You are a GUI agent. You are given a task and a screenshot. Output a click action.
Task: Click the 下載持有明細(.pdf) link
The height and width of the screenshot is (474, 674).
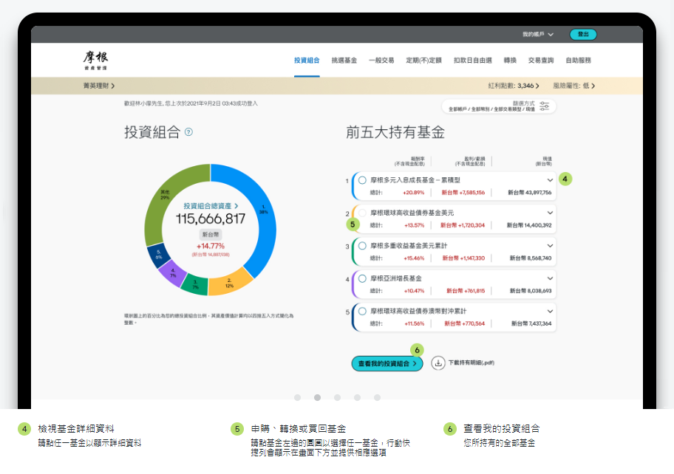click(471, 363)
